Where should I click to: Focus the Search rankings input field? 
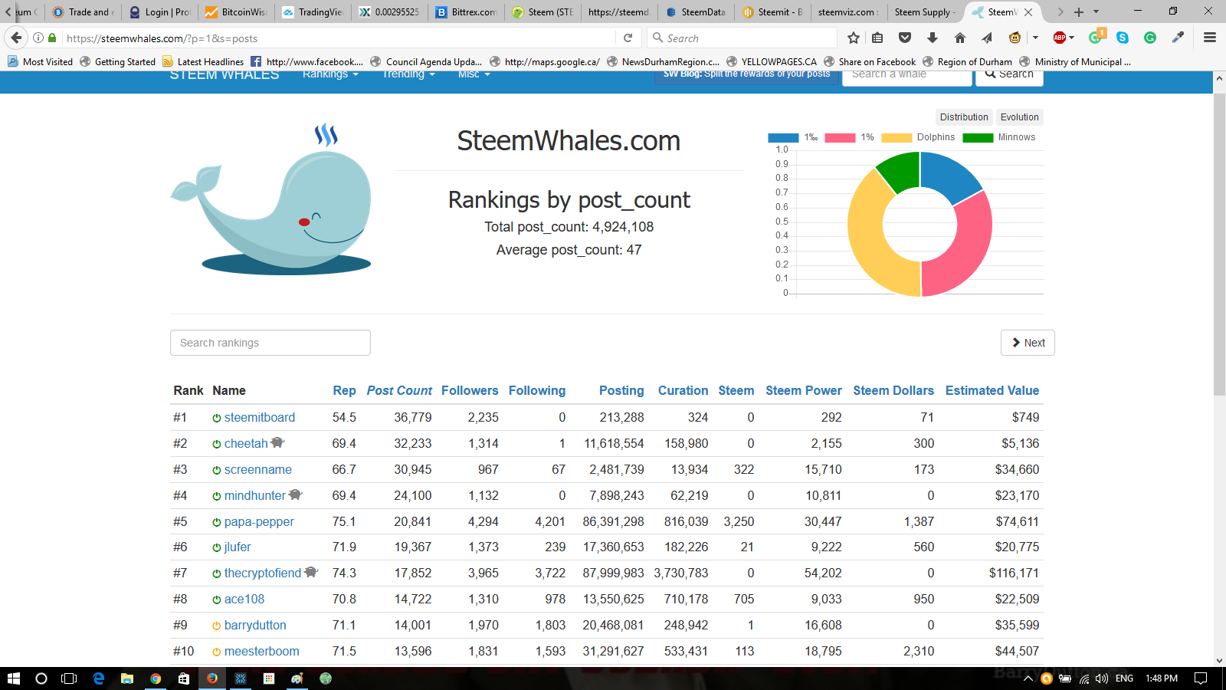click(270, 343)
